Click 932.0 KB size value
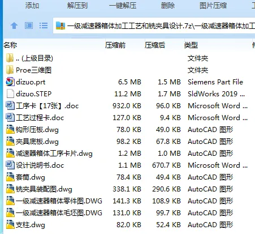The height and width of the screenshot is (234, 255). pyautogui.click(x=127, y=106)
